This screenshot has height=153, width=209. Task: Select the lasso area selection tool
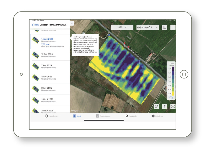point(157,106)
